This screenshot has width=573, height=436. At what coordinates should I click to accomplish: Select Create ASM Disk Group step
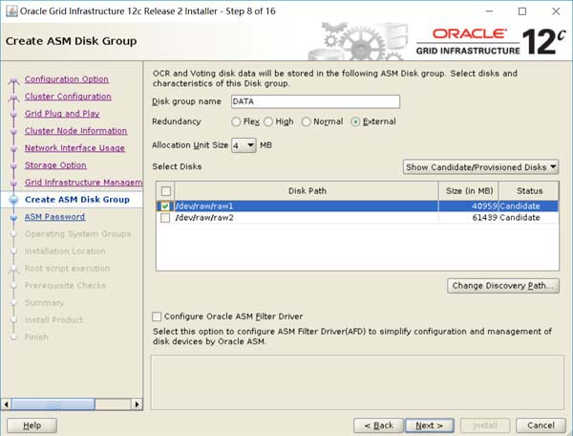pyautogui.click(x=77, y=200)
